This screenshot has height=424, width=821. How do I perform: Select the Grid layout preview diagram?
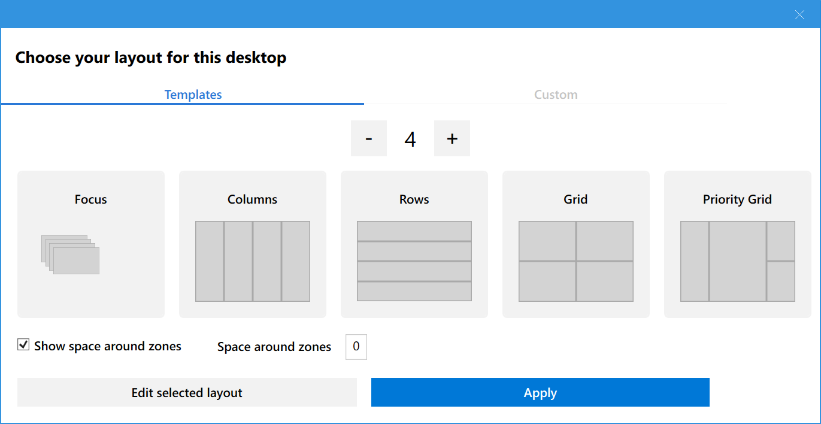[x=576, y=261]
